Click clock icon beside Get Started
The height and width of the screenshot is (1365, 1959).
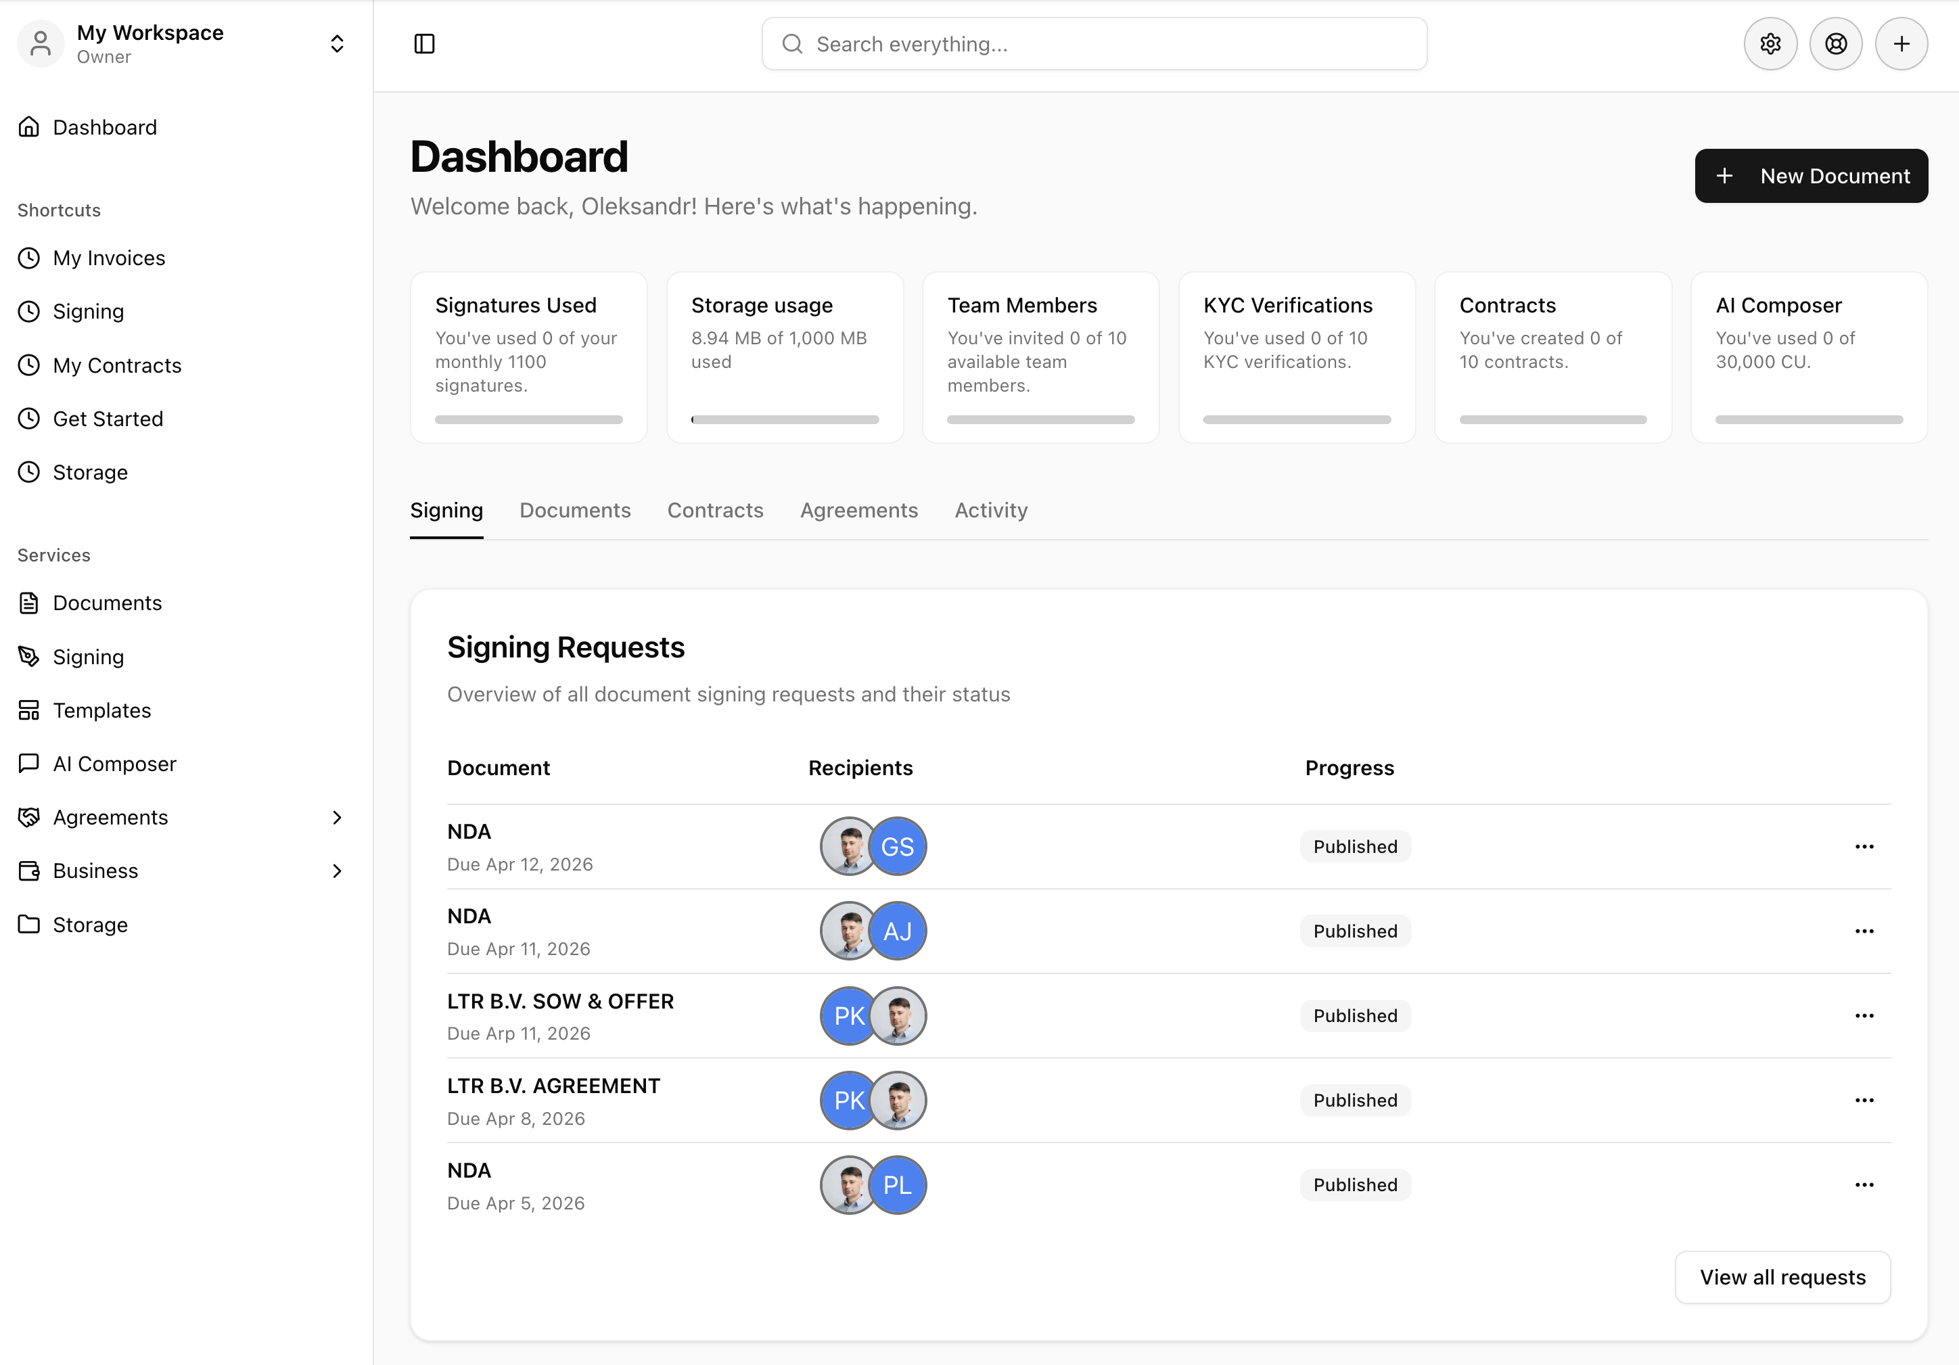tap(29, 418)
